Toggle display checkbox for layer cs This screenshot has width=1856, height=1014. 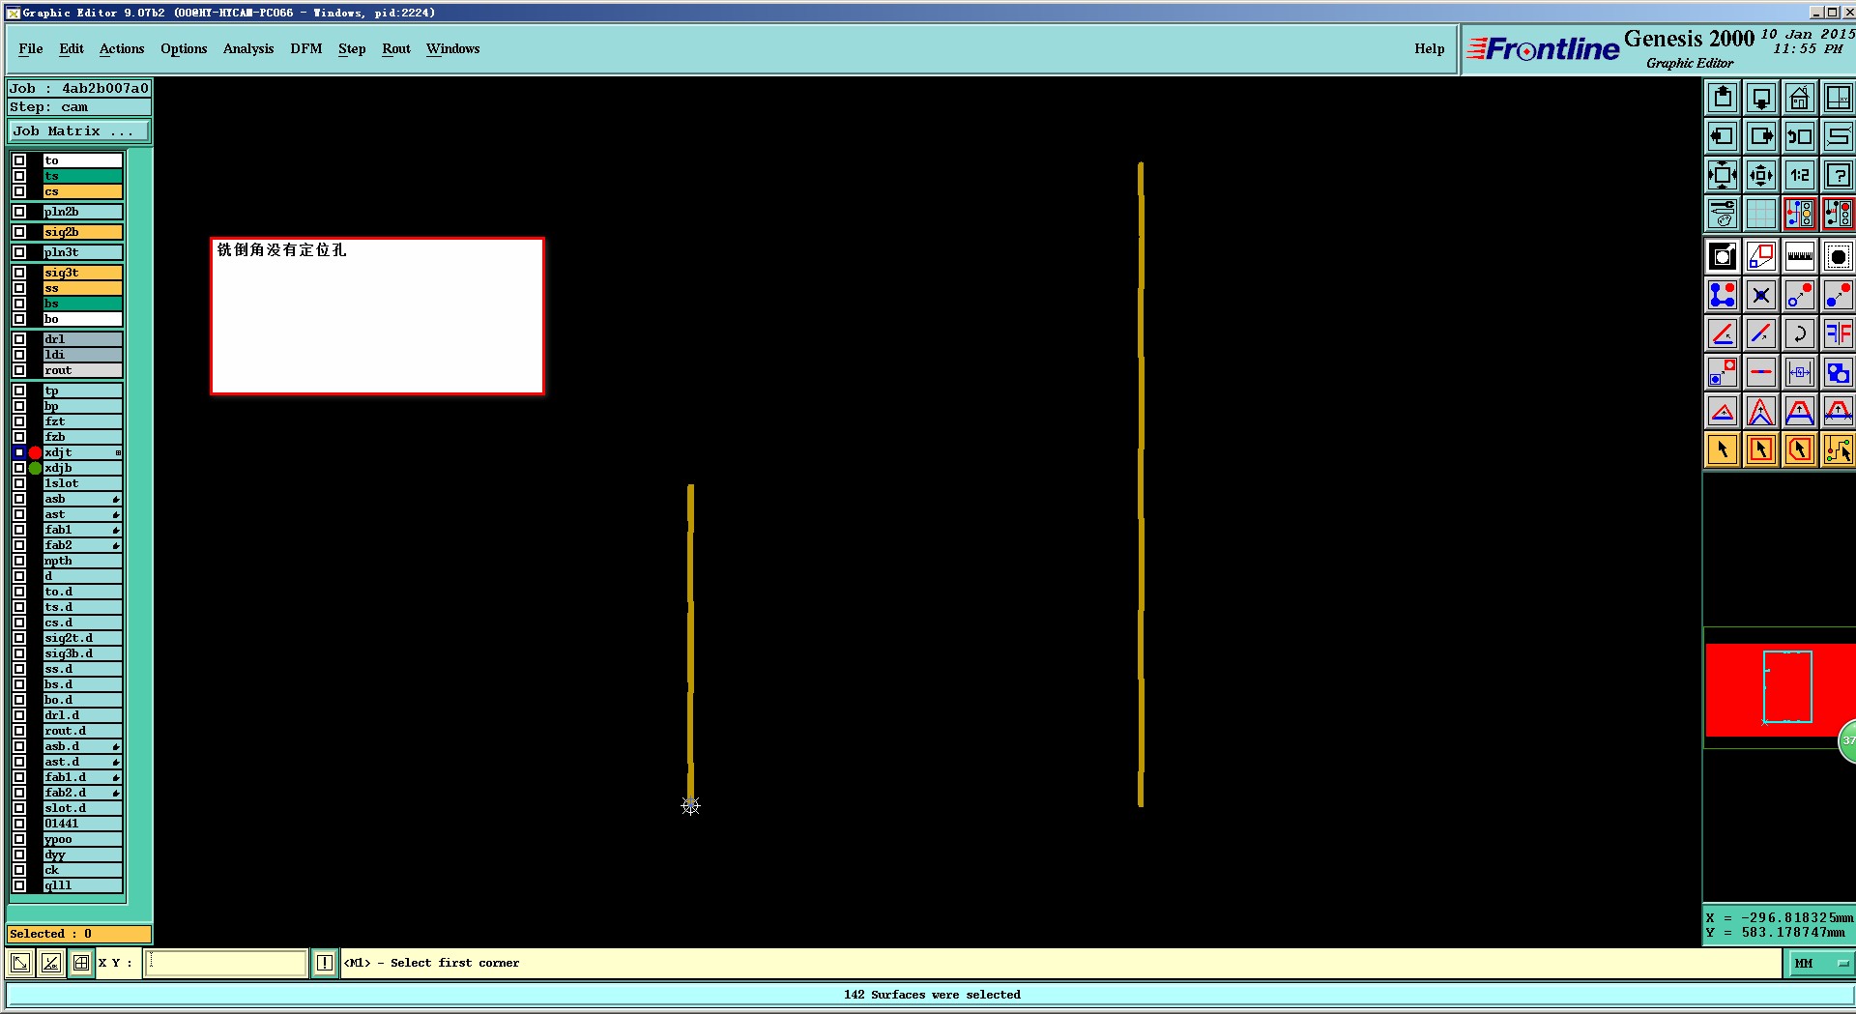(x=19, y=191)
